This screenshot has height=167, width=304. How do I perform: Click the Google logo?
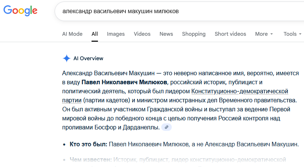(x=21, y=11)
